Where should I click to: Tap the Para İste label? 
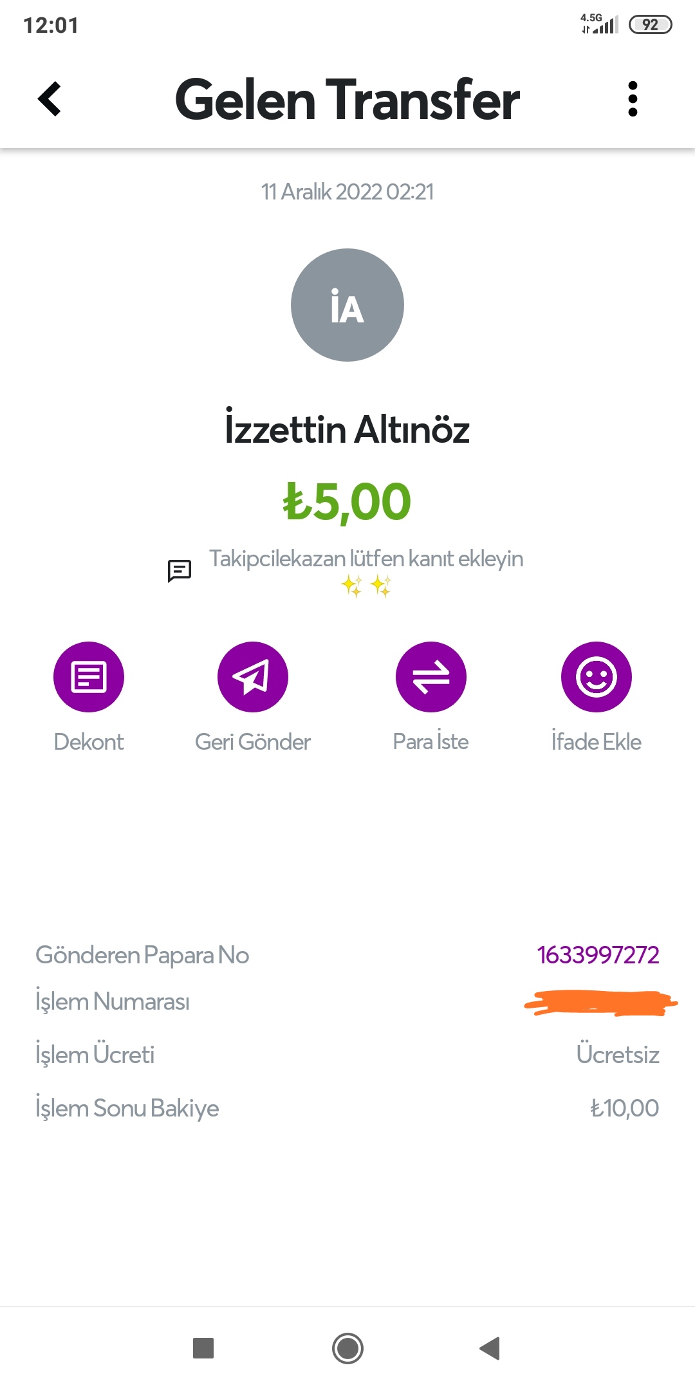431,742
